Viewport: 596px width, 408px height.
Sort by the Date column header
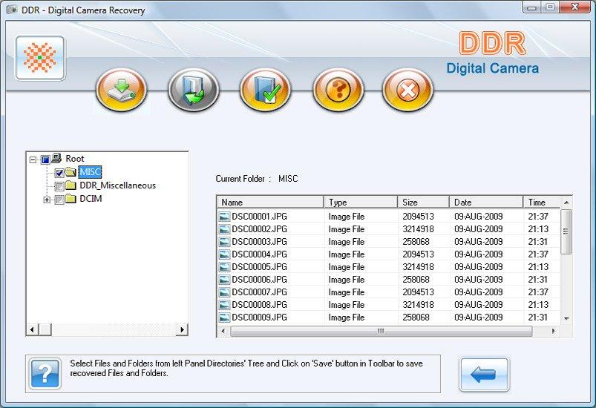486,202
